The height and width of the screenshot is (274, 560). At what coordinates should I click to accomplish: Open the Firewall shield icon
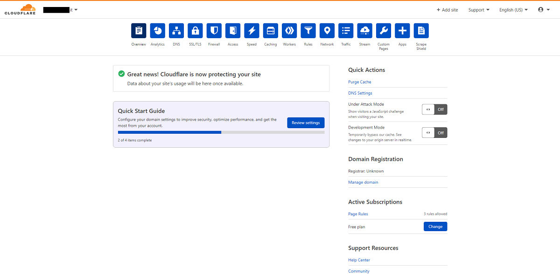[214, 31]
